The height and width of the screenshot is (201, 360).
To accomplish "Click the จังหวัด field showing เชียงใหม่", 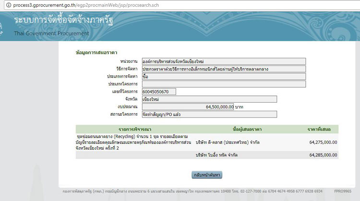I will [206, 99].
